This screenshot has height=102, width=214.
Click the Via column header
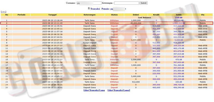(202, 15)
